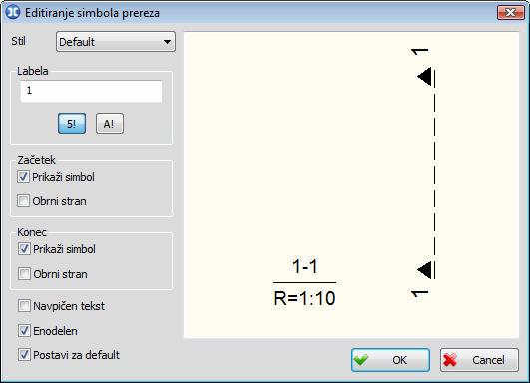Uncheck Prikaži simbol under Začetek
The height and width of the screenshot is (383, 530).
pyautogui.click(x=23, y=177)
